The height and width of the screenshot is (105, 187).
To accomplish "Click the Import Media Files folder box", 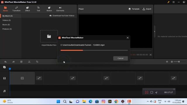I will [49, 36].
